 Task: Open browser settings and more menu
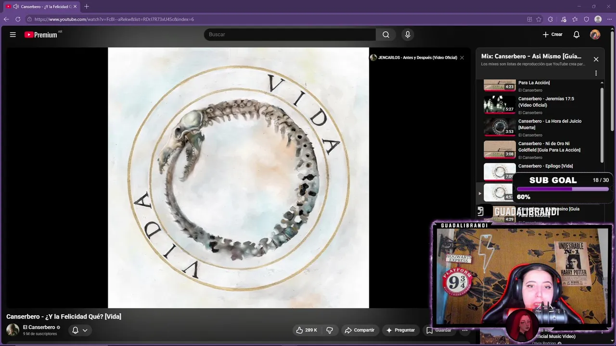[610, 19]
